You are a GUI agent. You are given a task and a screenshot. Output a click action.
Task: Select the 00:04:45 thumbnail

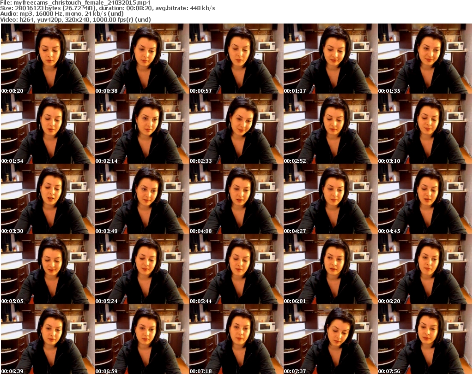pyautogui.click(x=424, y=199)
